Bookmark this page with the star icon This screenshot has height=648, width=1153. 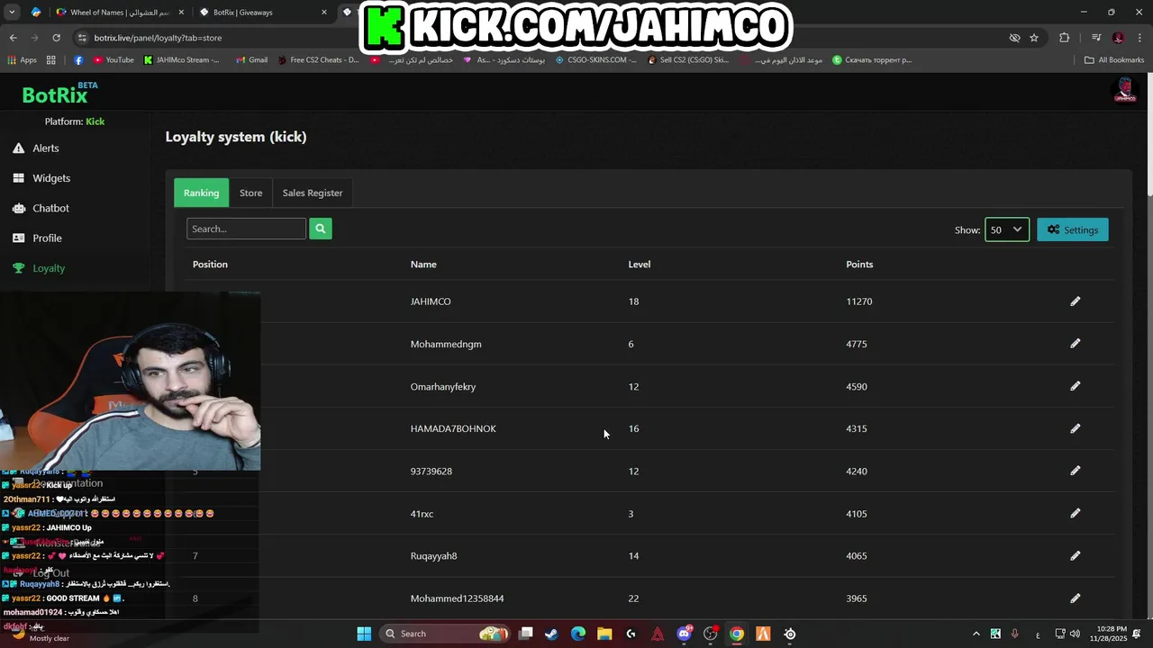[x=1034, y=38]
